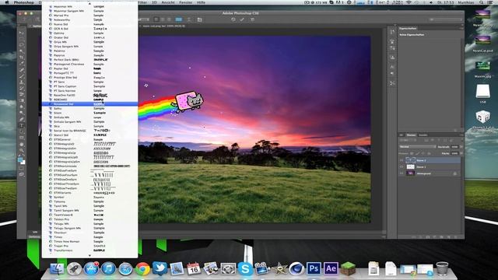The width and height of the screenshot is (498, 280).
Task: Open After Effects from the Dock
Action: click(x=331, y=268)
